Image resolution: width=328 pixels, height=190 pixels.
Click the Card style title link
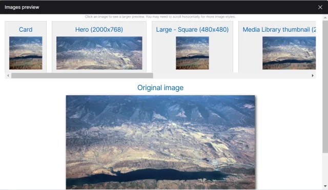tap(26, 30)
